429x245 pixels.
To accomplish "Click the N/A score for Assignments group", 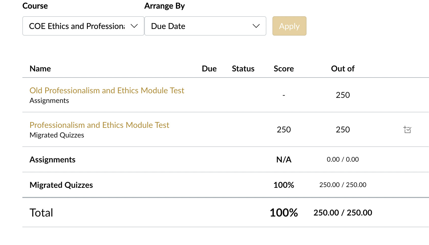I will click(x=284, y=160).
